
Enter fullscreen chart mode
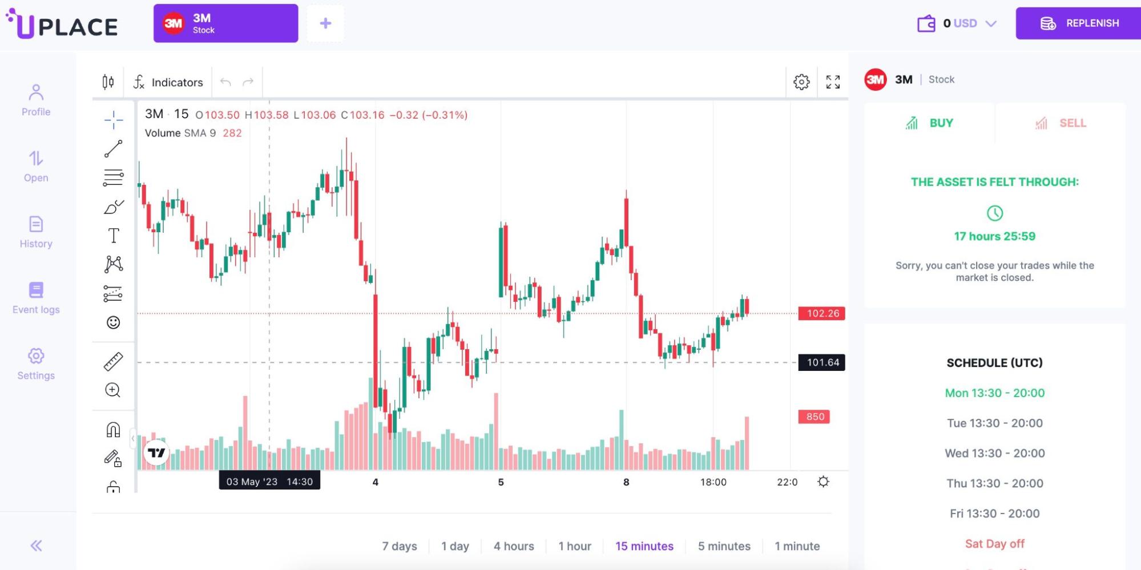click(x=833, y=82)
